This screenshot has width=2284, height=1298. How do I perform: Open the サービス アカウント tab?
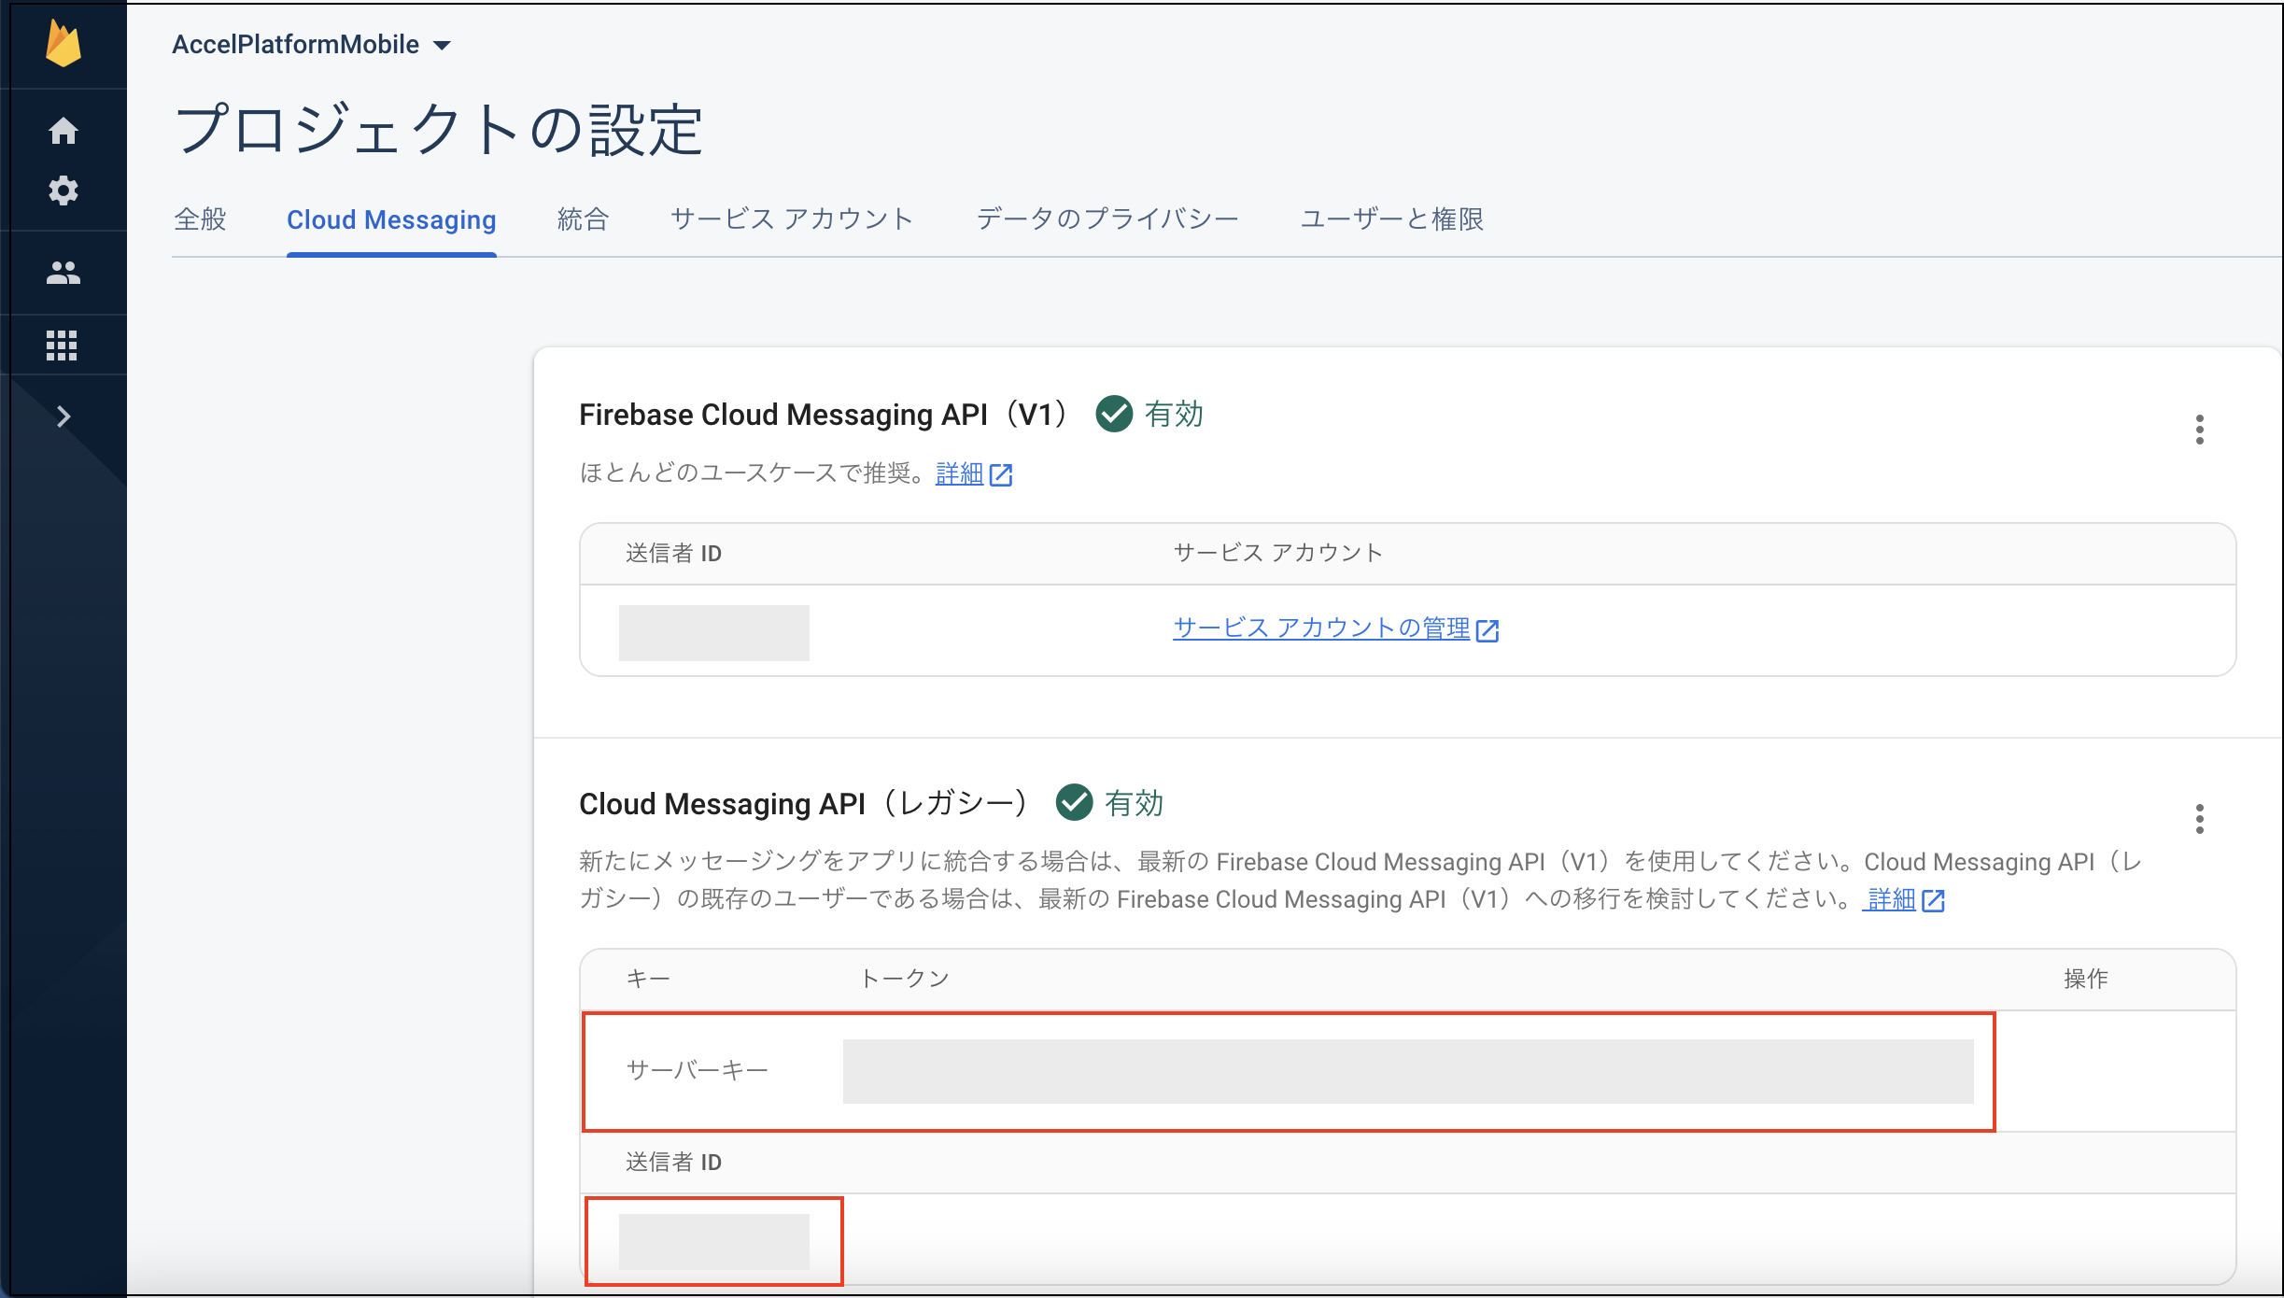point(792,219)
